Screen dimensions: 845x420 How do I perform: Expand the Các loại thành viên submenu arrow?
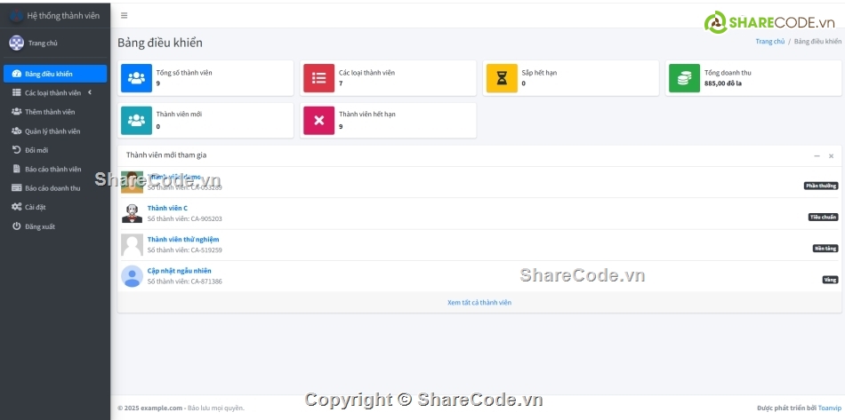90,92
